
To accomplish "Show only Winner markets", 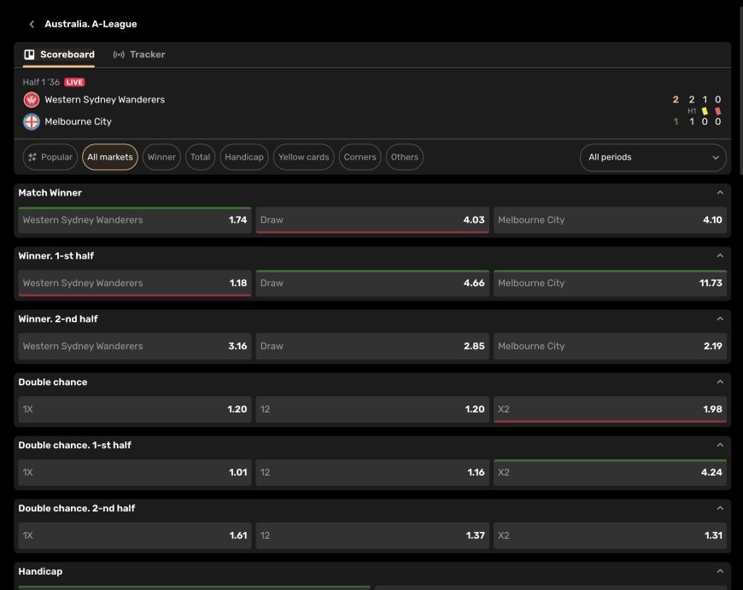I will pyautogui.click(x=161, y=157).
